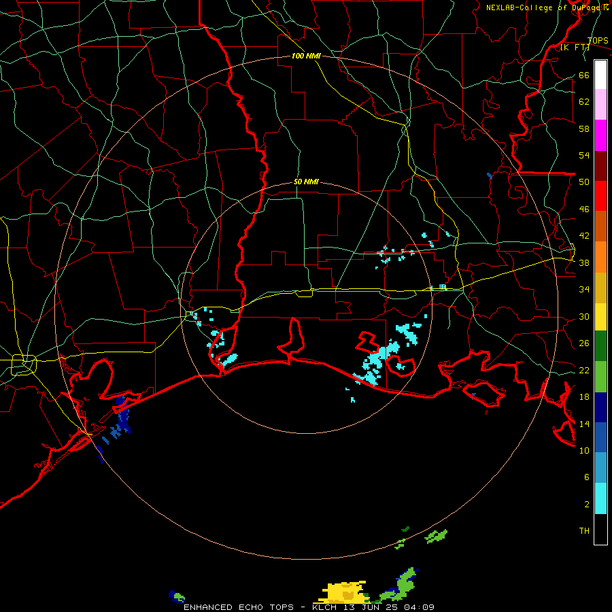612x612 pixels.
Task: Click the 50 legend value
Action: pos(584,182)
